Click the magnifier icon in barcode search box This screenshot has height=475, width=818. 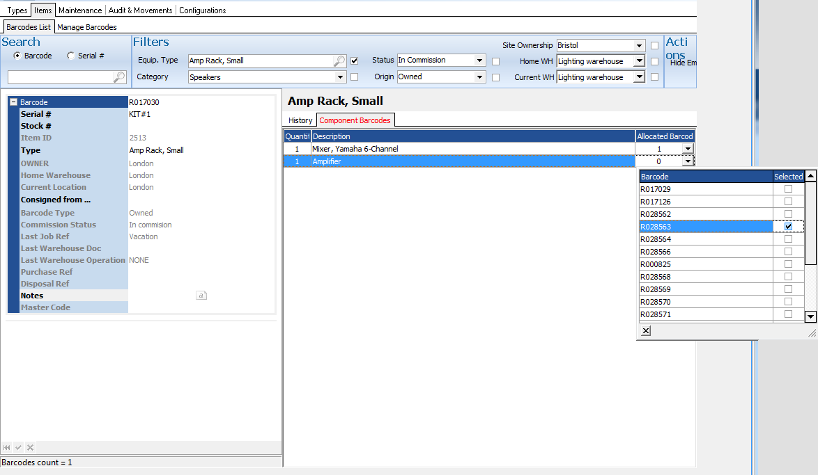tap(119, 77)
